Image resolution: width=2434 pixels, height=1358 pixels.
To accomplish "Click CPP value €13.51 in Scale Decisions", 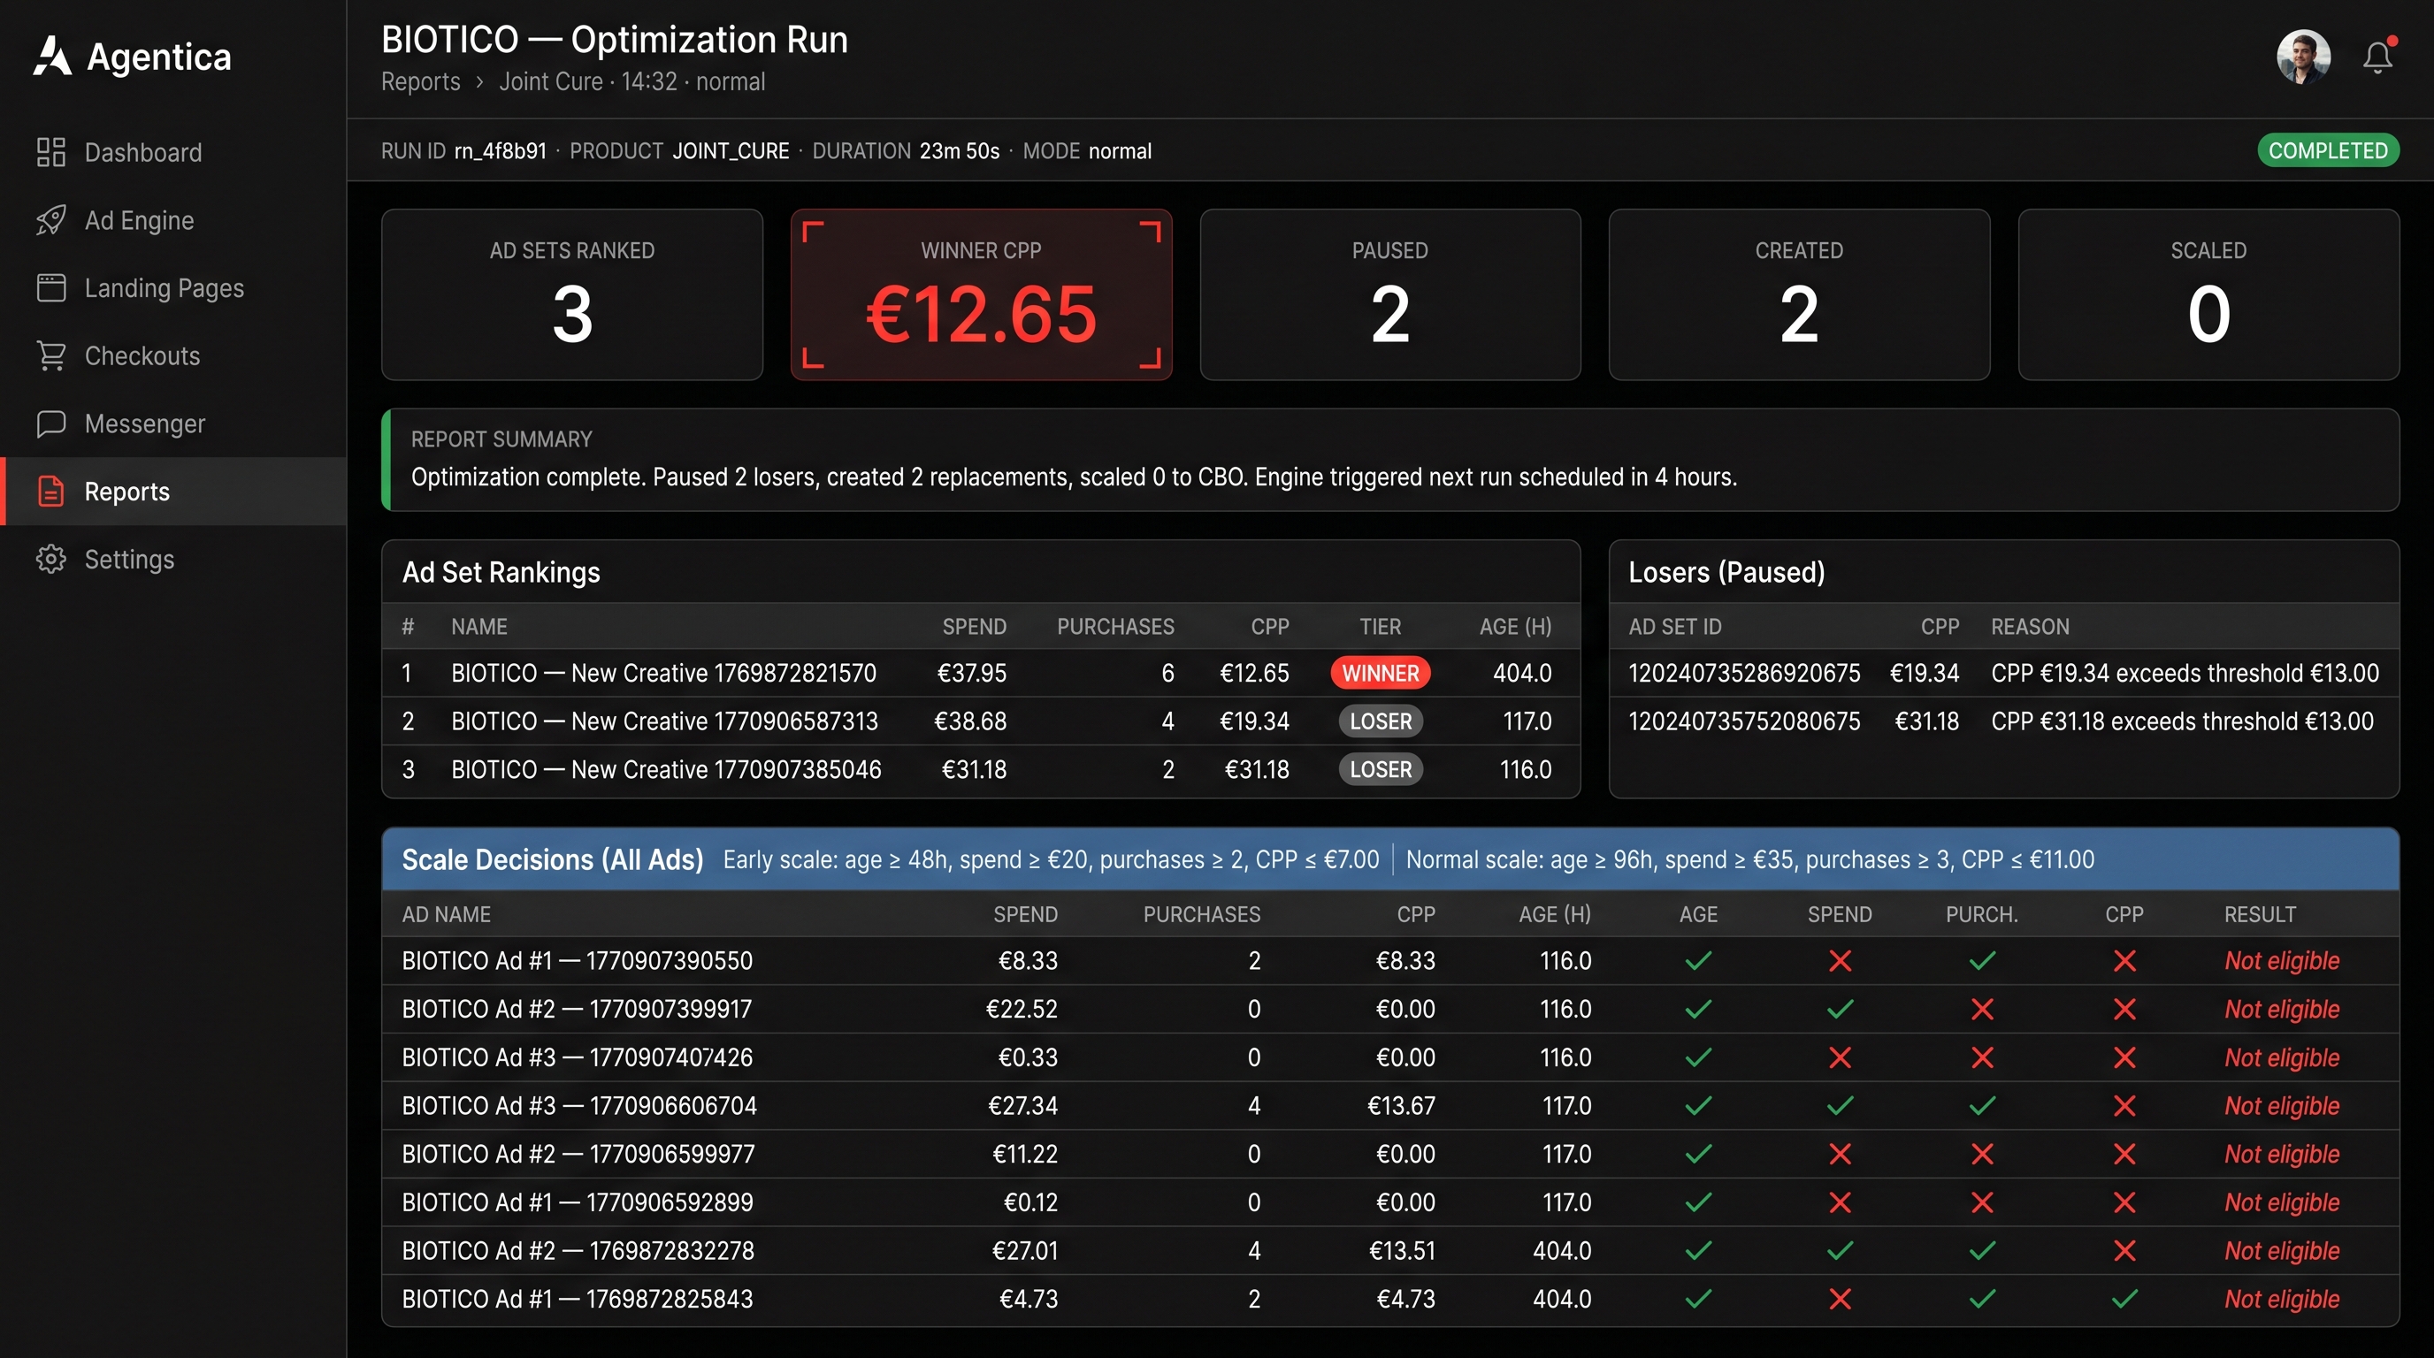I will click(1401, 1250).
